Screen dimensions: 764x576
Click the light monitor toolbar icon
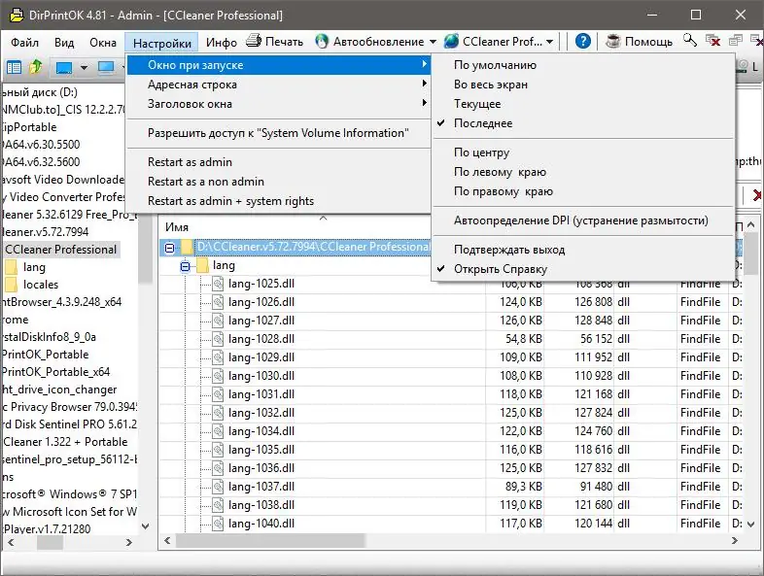[x=106, y=67]
